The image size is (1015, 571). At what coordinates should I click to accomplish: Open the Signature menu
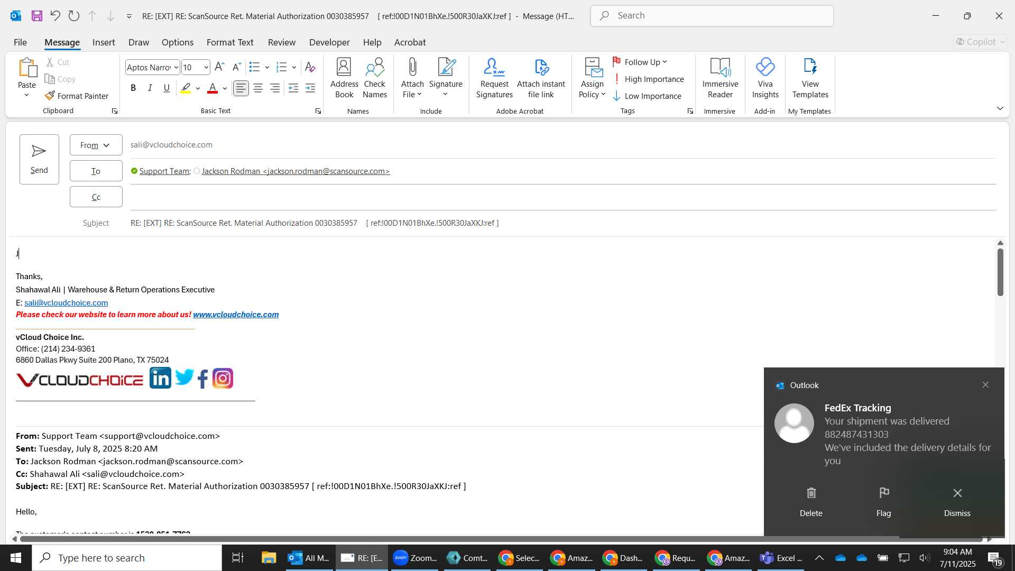[x=446, y=78]
